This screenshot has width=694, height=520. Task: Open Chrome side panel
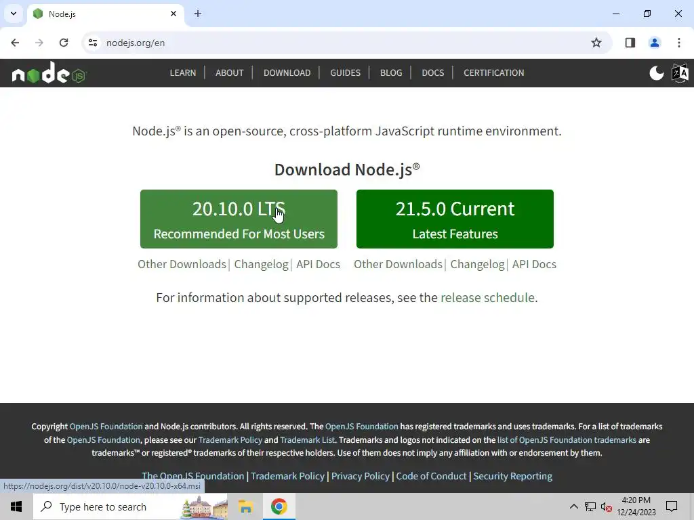point(630,43)
